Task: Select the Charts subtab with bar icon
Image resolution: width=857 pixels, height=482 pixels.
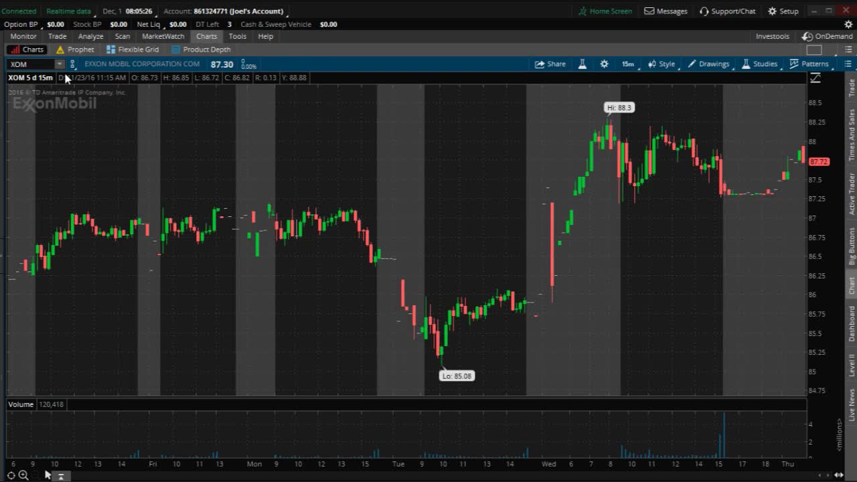Action: pos(27,50)
